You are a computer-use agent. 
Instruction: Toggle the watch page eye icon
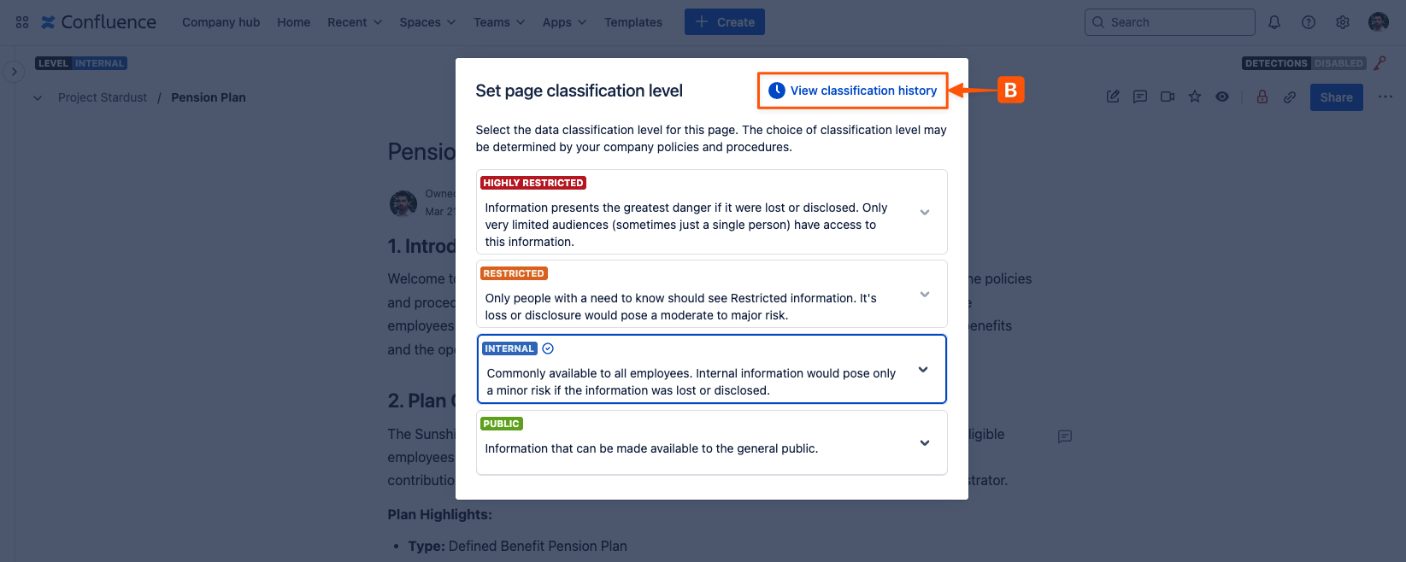1222,97
